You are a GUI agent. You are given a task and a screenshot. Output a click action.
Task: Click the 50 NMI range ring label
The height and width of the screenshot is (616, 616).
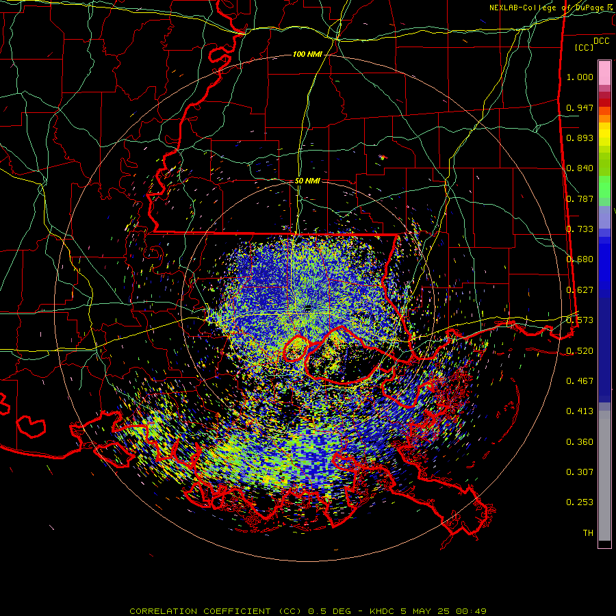coord(307,181)
